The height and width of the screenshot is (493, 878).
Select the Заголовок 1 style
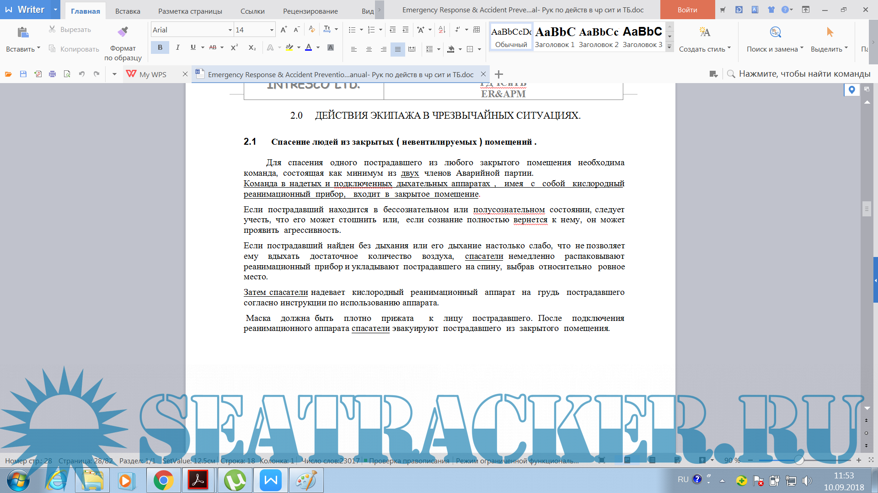pyautogui.click(x=555, y=37)
